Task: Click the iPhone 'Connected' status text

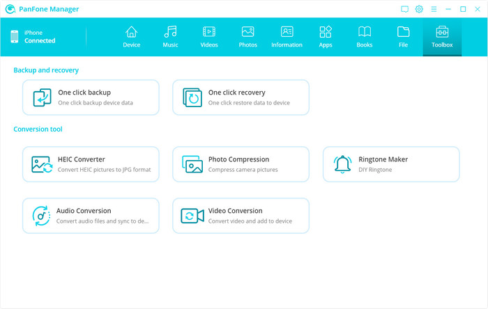Action: (40, 40)
